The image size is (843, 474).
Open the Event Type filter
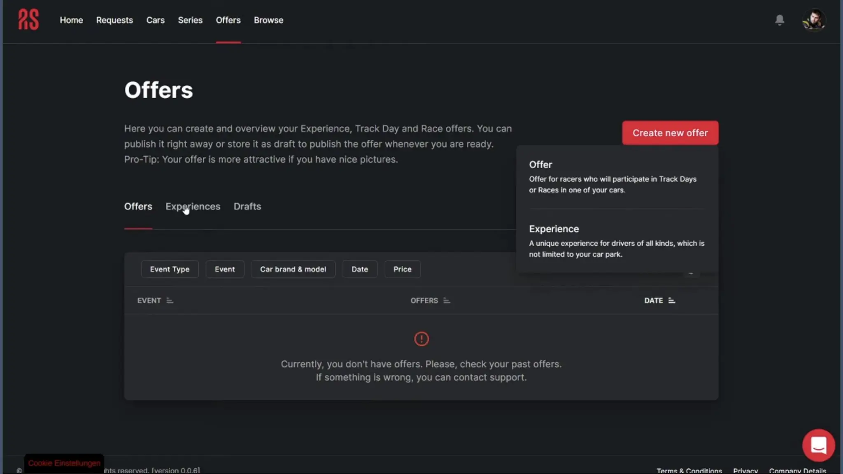[x=170, y=269]
